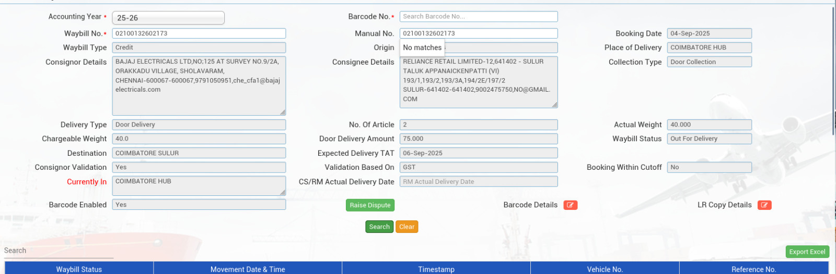
Task: Click the table Search filter field
Action: click(x=59, y=251)
